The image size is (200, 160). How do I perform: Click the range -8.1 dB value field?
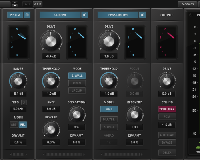pyautogui.click(x=18, y=94)
